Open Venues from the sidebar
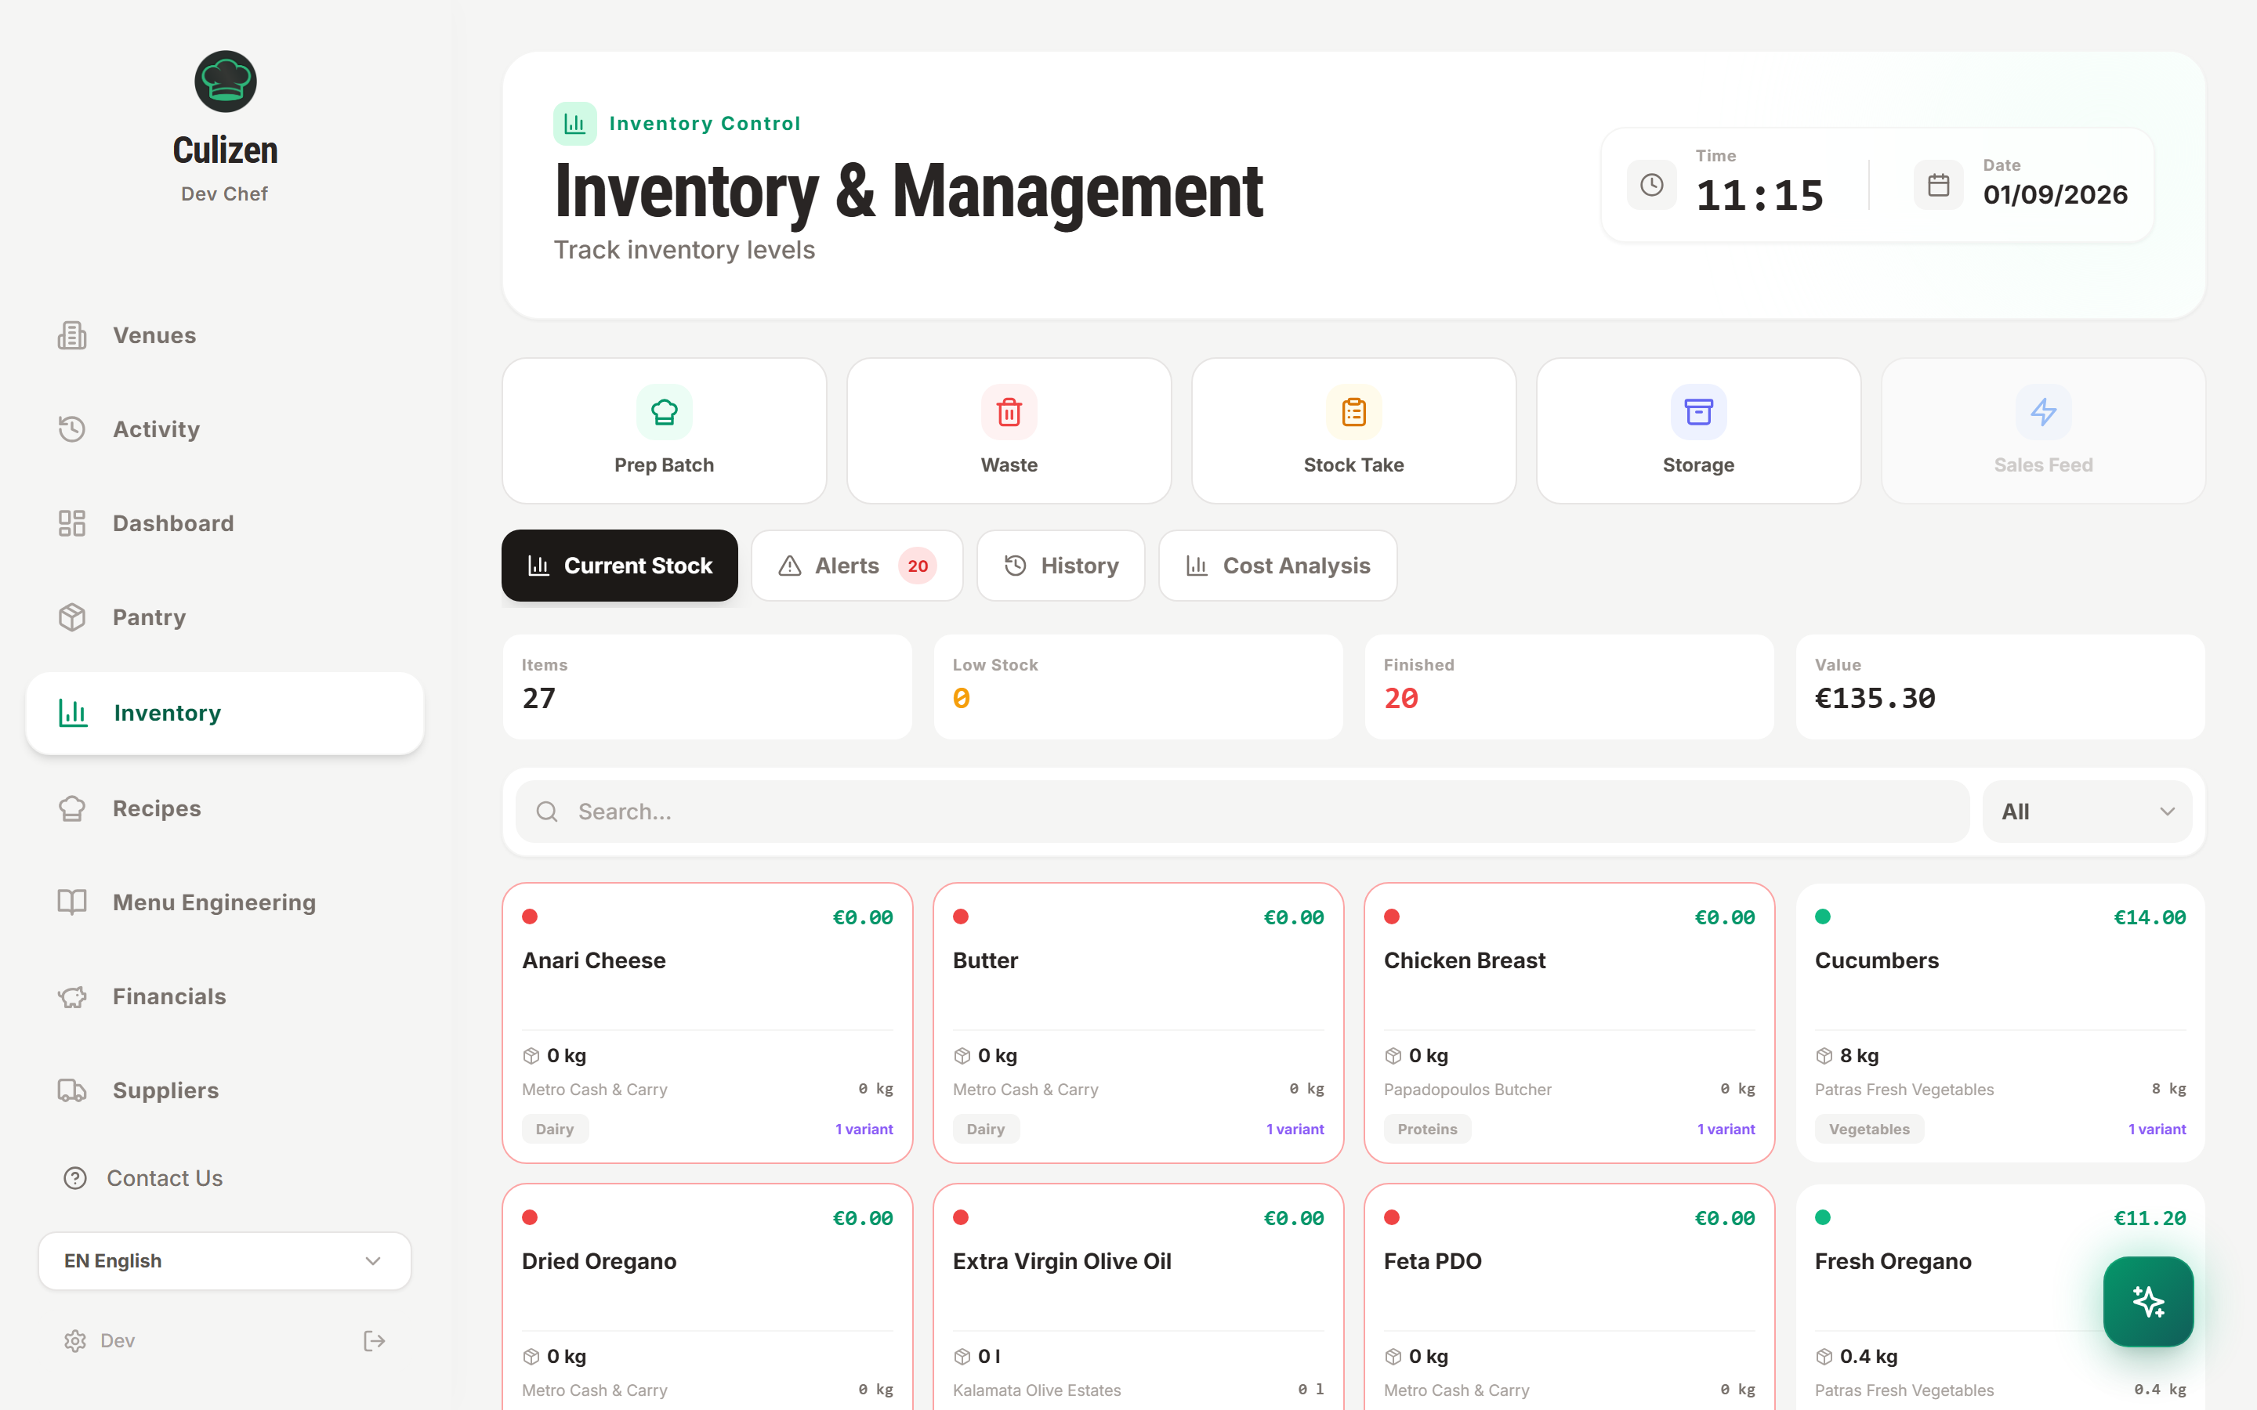 225,336
